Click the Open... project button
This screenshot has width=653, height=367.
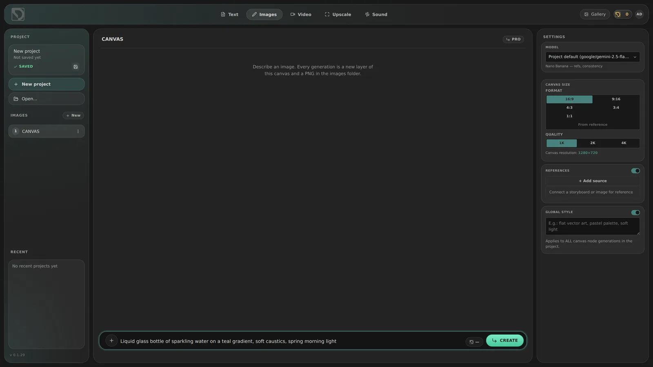coord(47,99)
